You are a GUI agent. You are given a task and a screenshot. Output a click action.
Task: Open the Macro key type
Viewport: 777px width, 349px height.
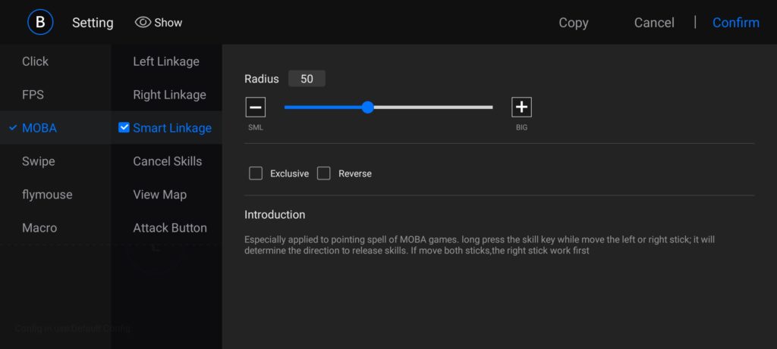tap(39, 228)
